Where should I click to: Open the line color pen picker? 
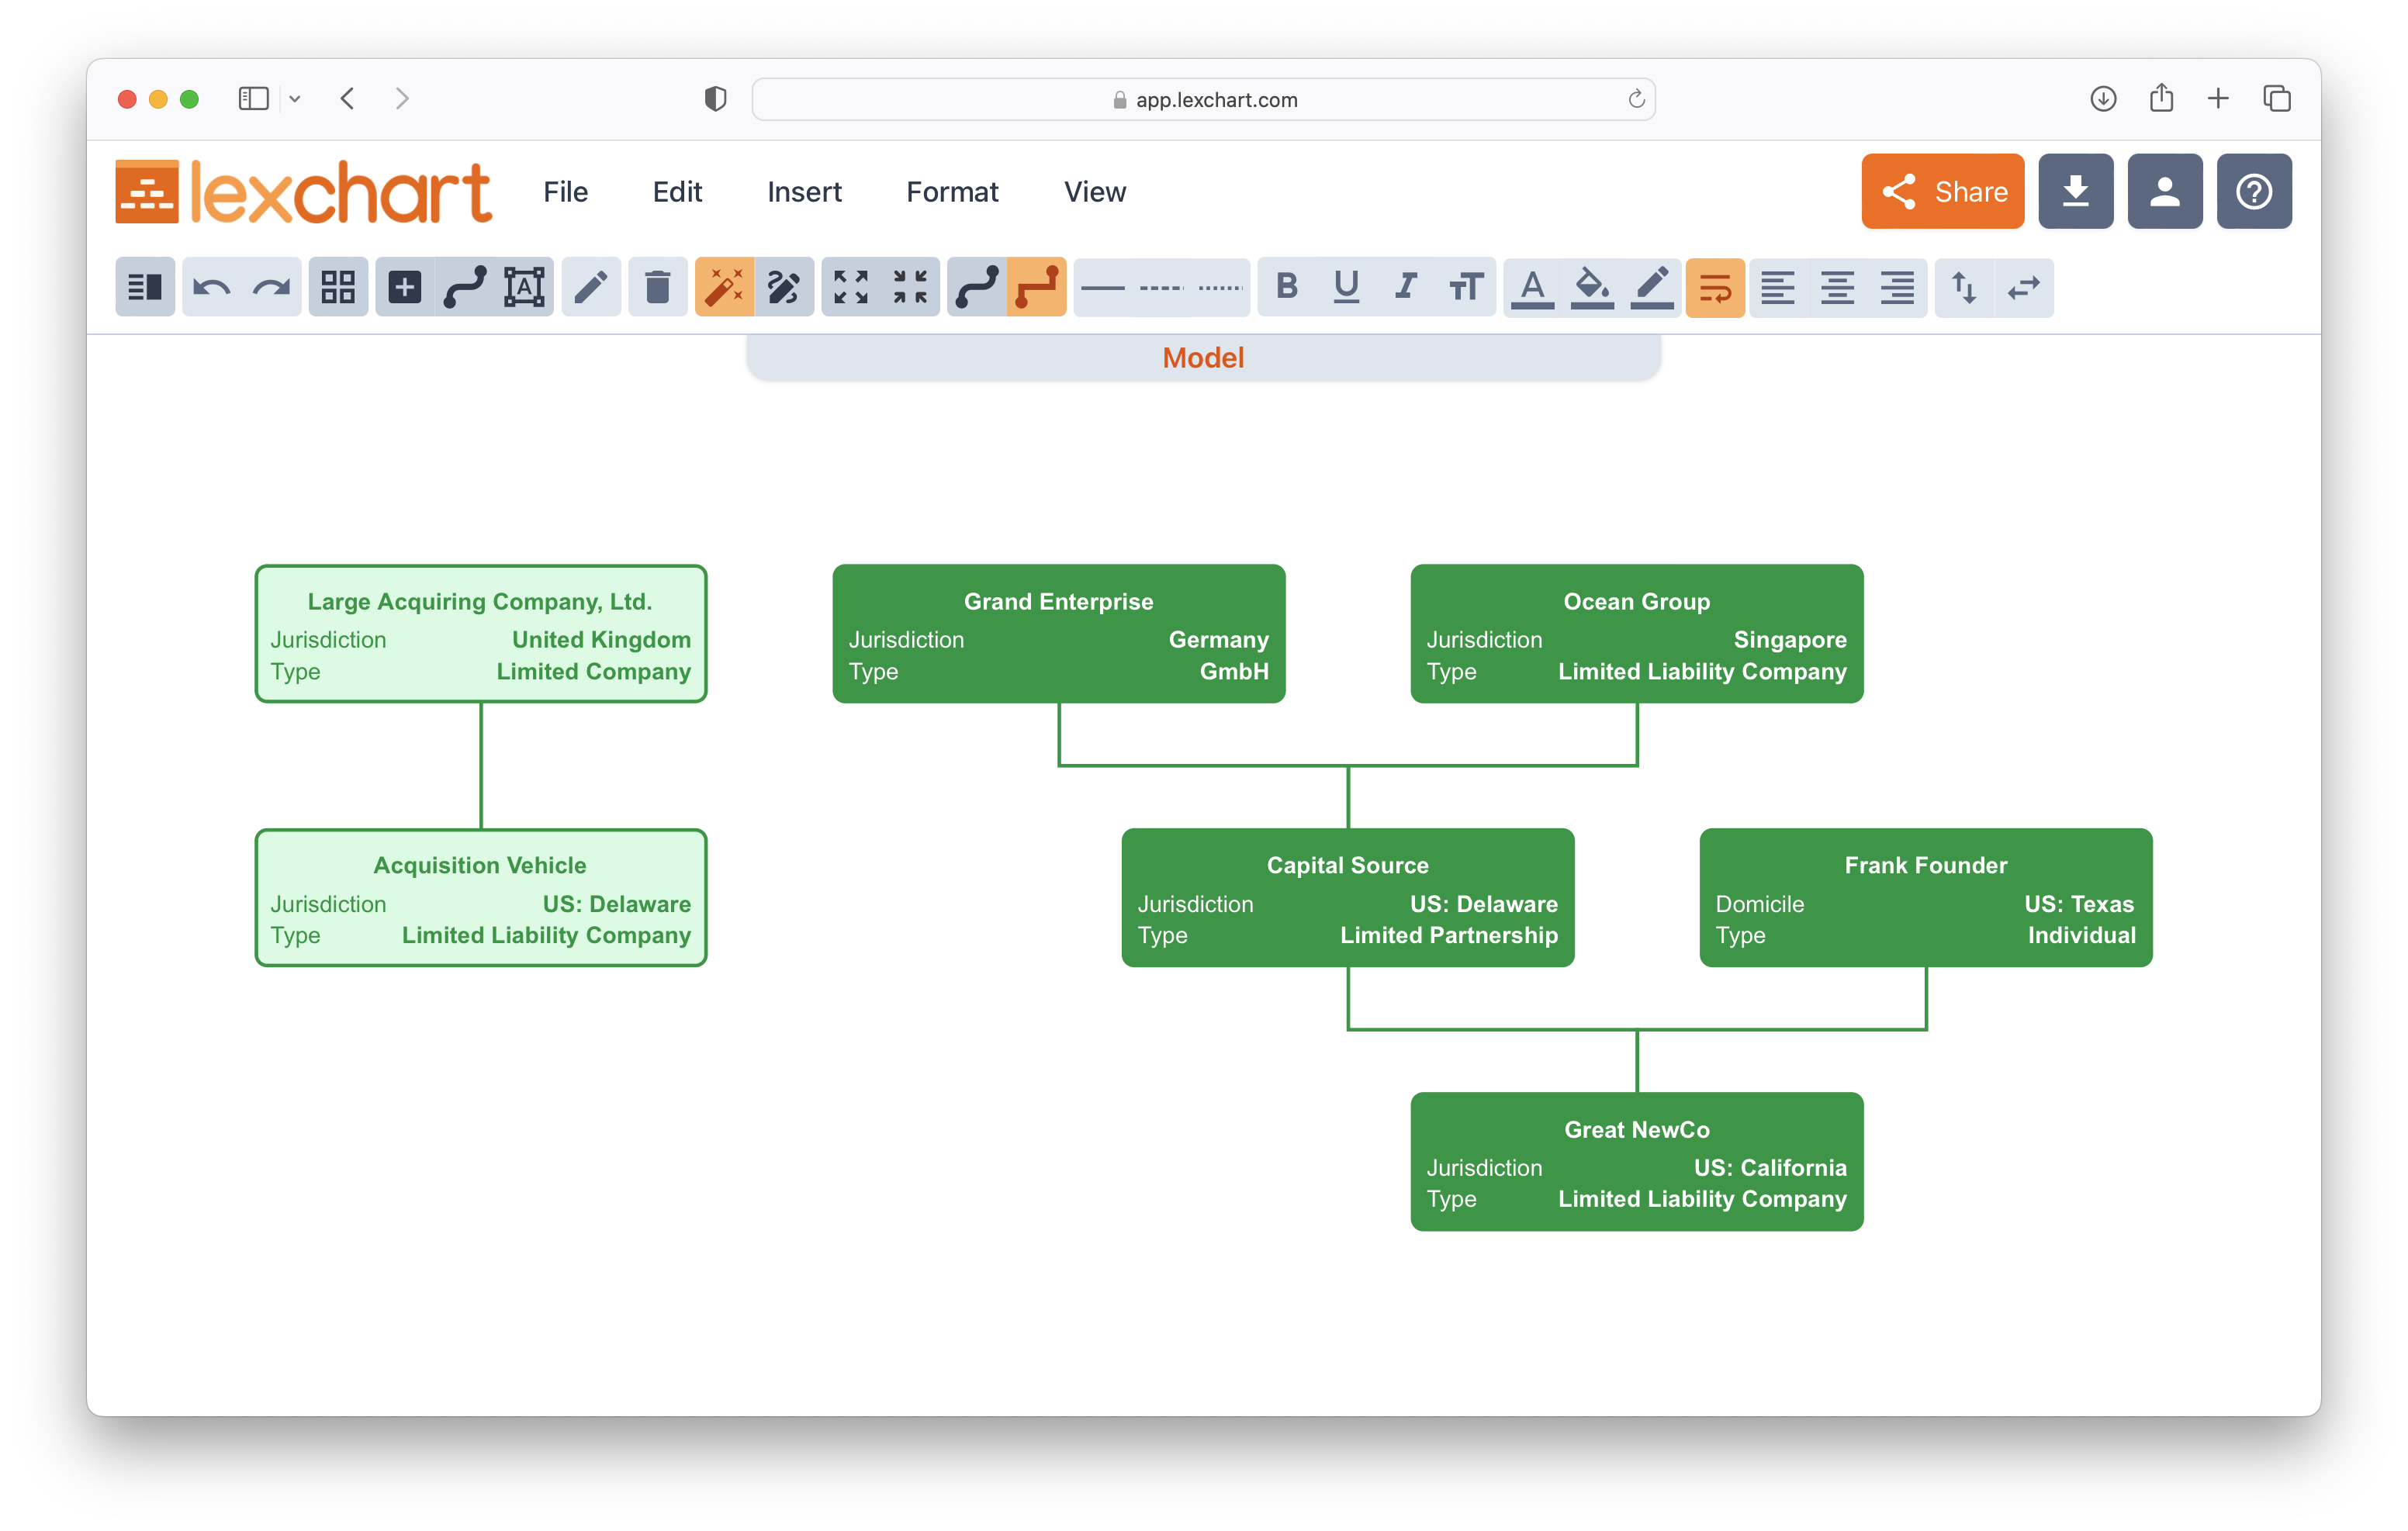click(1652, 288)
